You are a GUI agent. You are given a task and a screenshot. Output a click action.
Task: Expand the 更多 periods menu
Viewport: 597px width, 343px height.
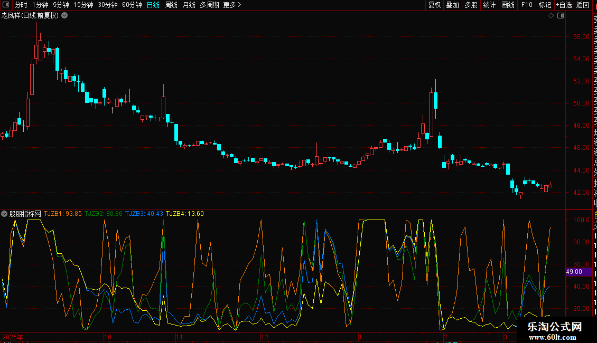(232, 5)
